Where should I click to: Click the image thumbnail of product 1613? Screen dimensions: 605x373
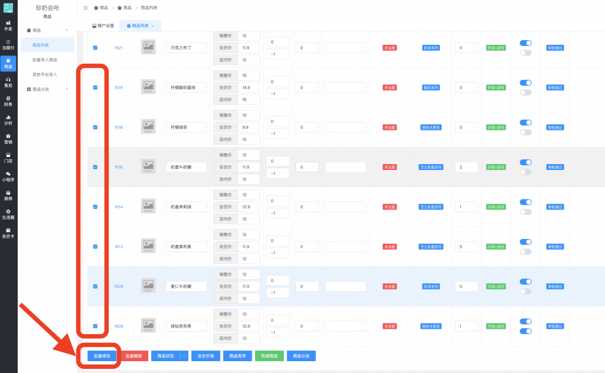tap(148, 246)
